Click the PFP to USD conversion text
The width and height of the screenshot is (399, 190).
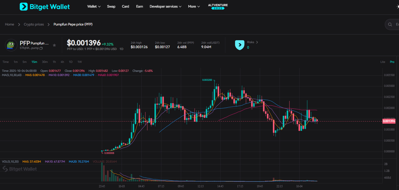[x=92, y=49]
